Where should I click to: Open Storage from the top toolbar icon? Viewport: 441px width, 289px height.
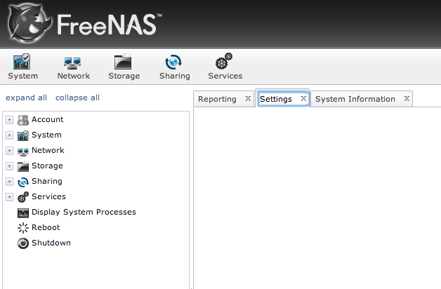point(123,62)
